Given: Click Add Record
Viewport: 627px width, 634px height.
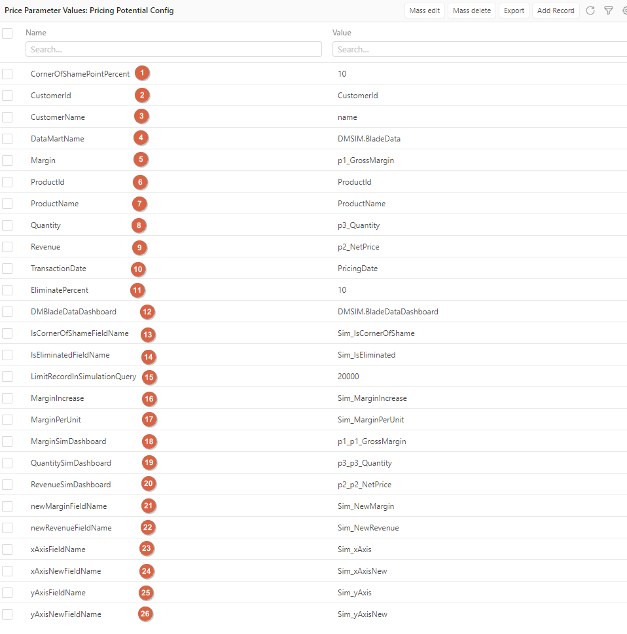Looking at the screenshot, I should tap(556, 10).
